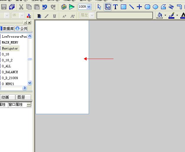
Task: Open the font size 16 dropdown
Action: [x=22, y=15]
